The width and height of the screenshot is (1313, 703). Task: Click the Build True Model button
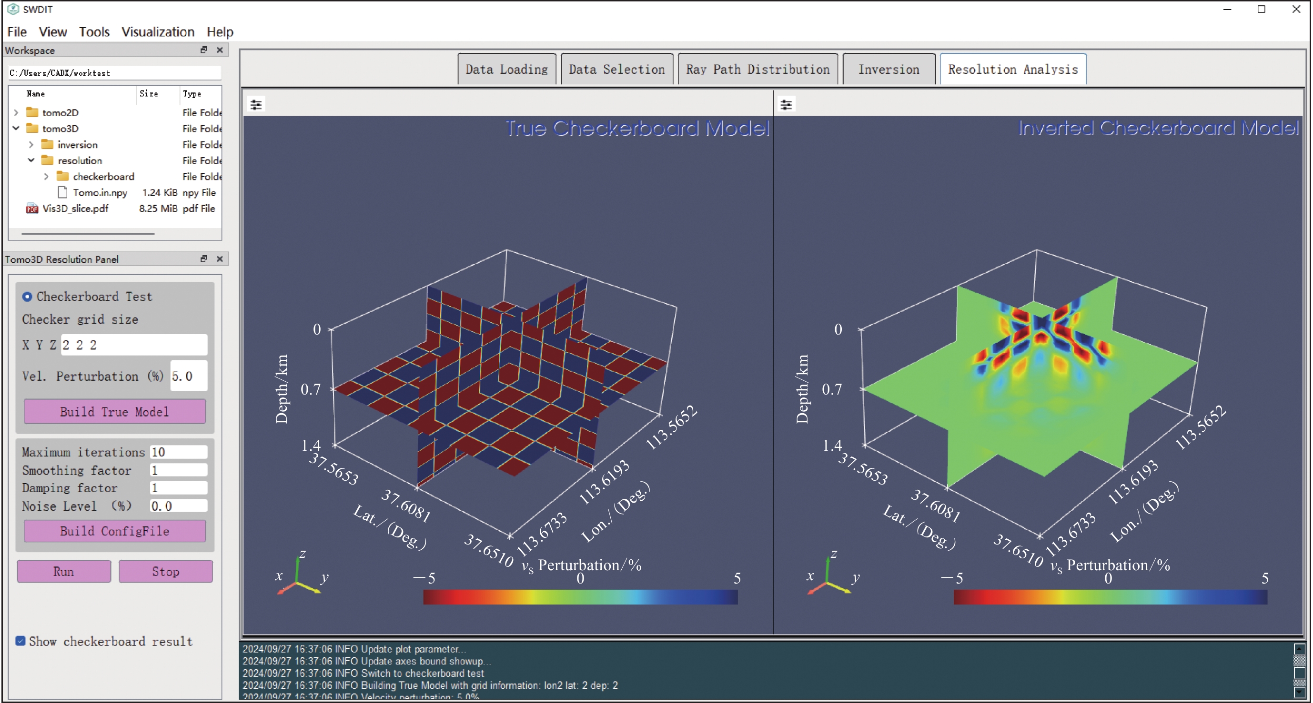115,411
